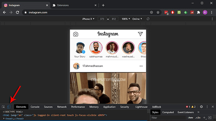
Task: Open the post options three dots
Action: pyautogui.click(x=141, y=66)
